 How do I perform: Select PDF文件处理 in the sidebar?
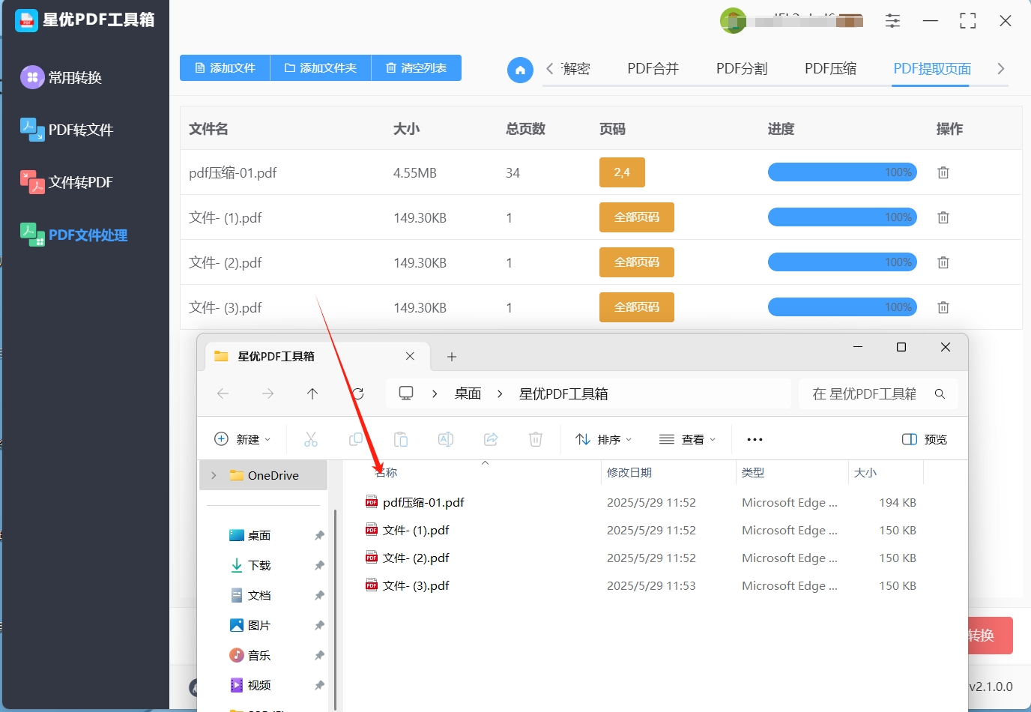pos(74,235)
